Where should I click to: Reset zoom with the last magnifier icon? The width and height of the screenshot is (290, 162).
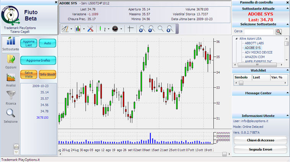169,29
